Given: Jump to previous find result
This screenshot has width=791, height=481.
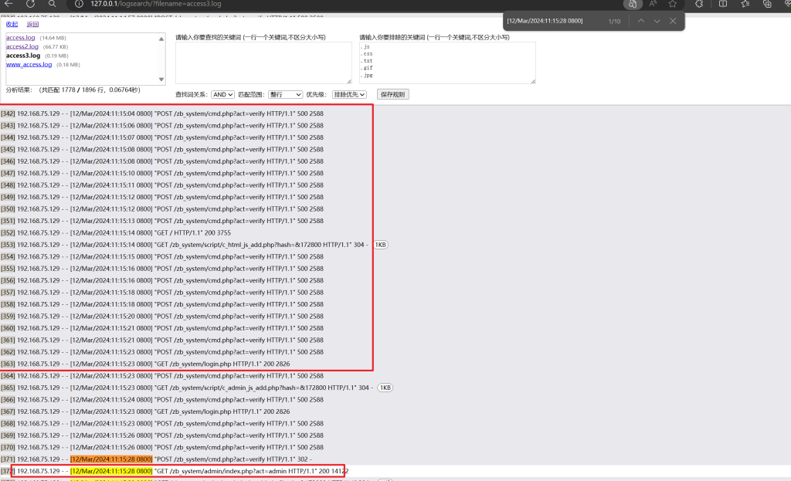Looking at the screenshot, I should click(640, 21).
